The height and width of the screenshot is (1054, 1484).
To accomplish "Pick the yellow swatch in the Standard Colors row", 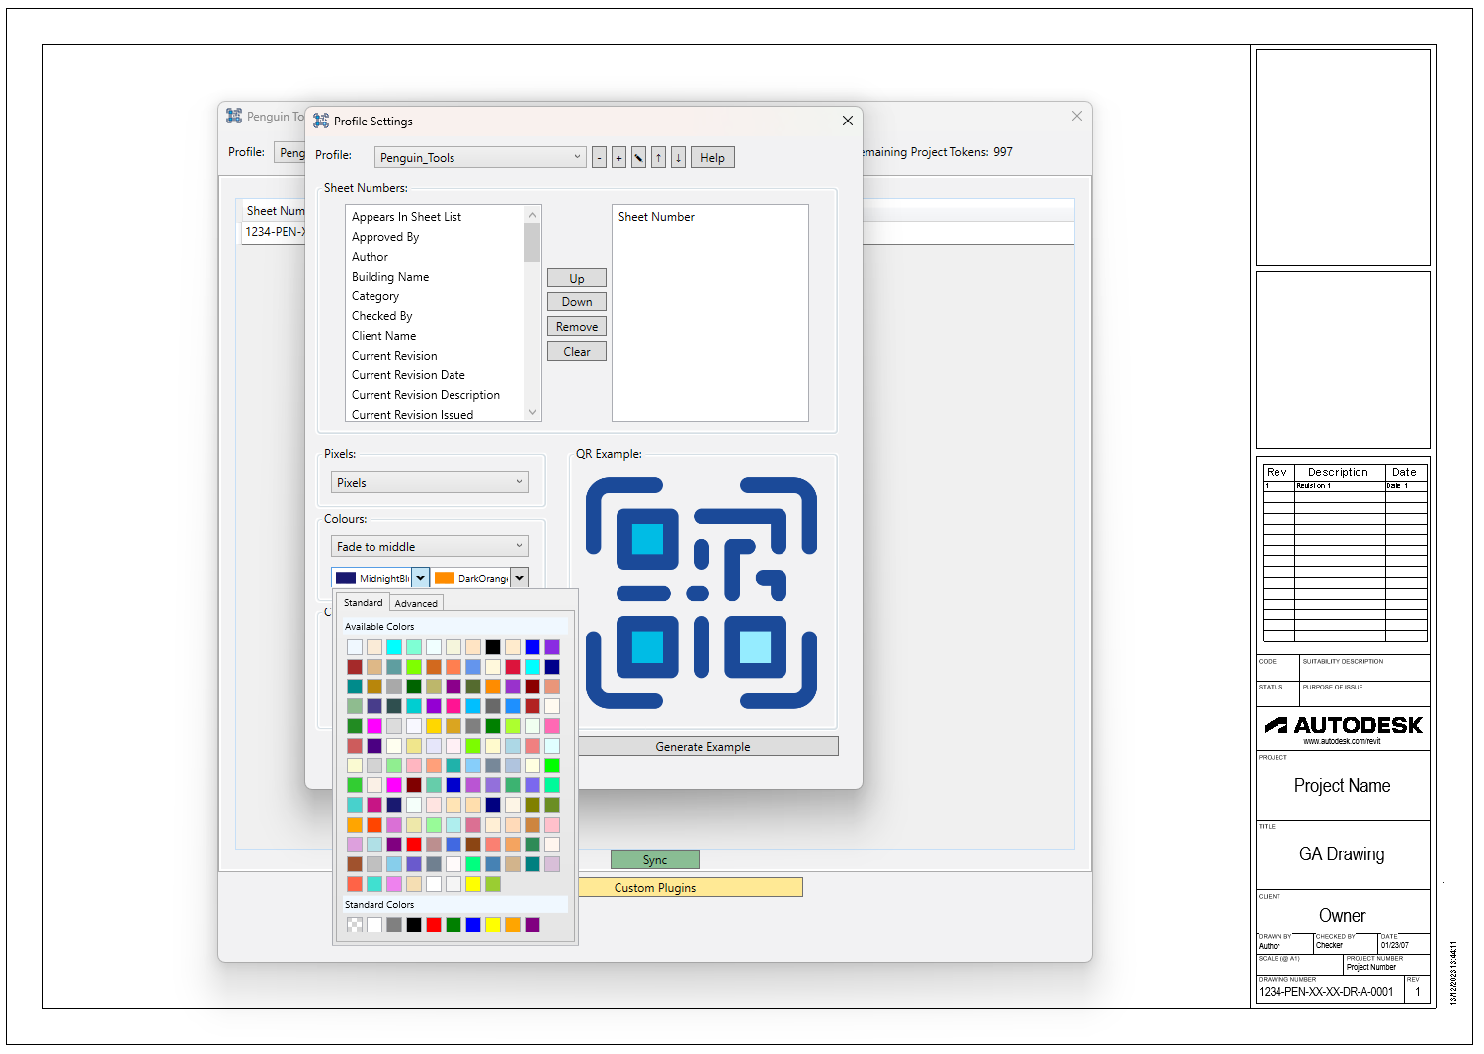I will (493, 925).
